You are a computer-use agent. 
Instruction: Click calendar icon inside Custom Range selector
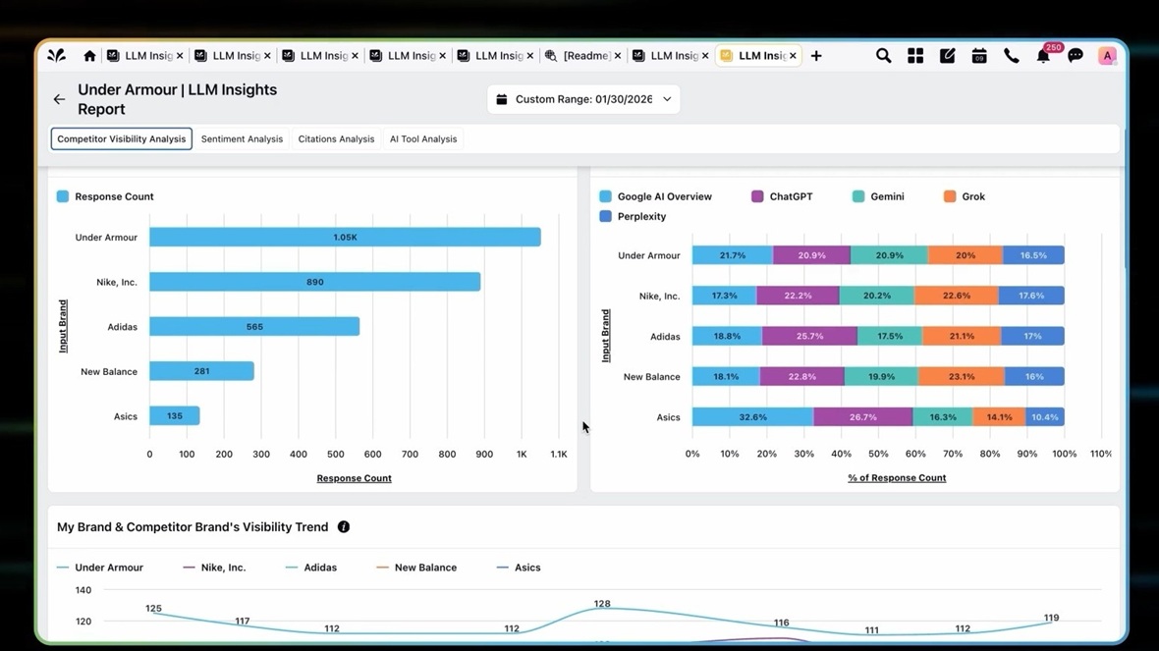(x=501, y=99)
